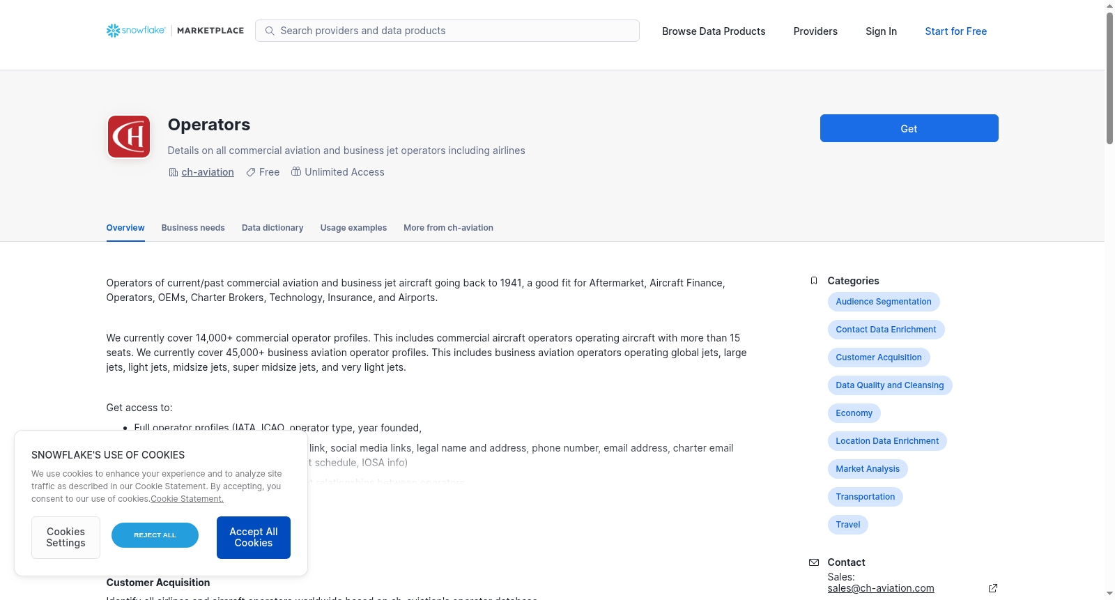
Task: Click the ch-aviation red logo
Action: click(x=129, y=137)
